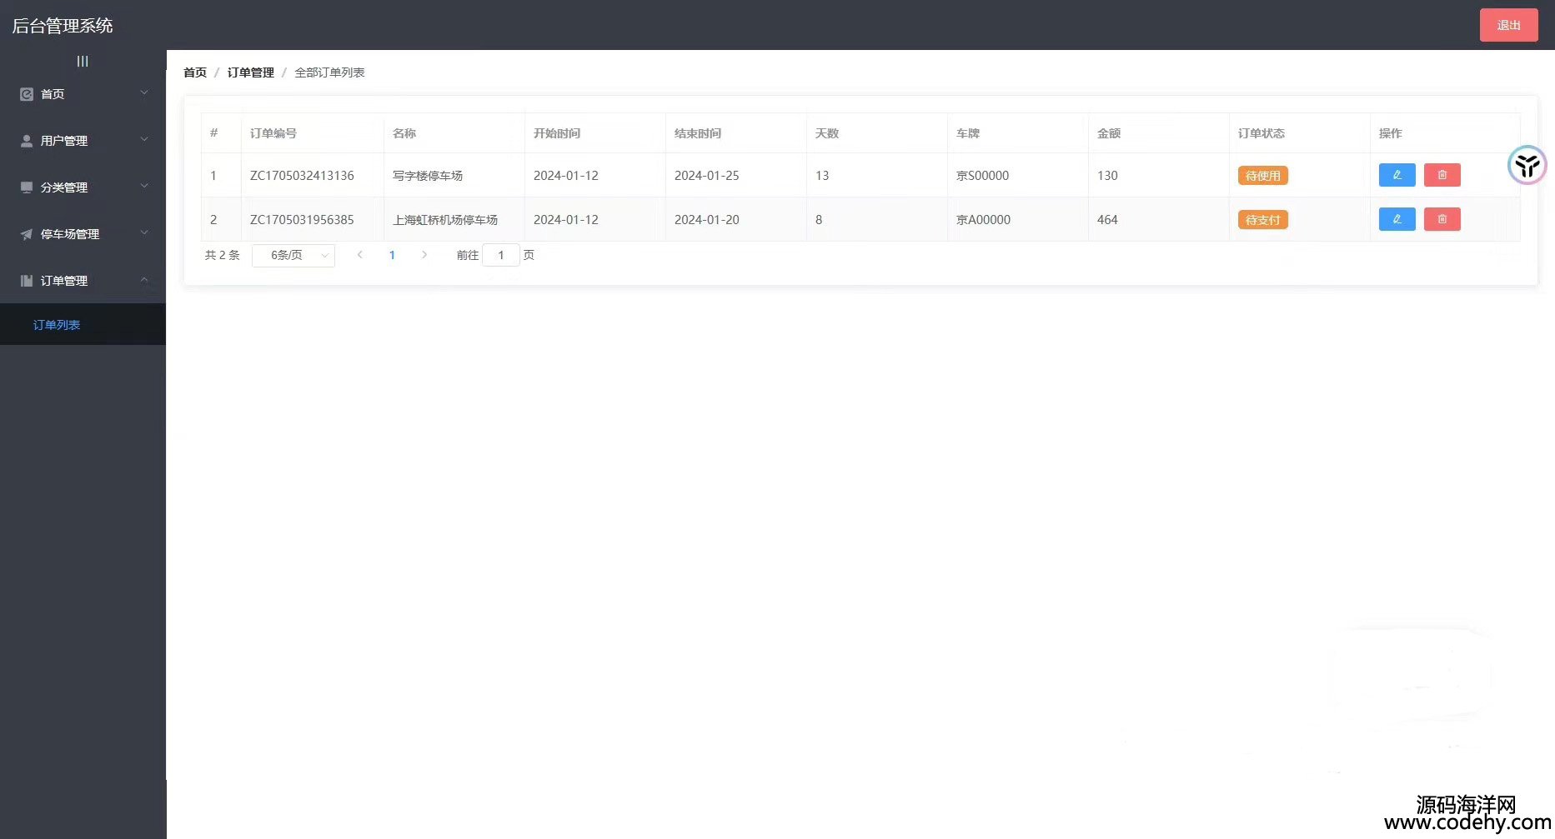1555x839 pixels.
Task: Click the 全部订单列表 breadcrumb
Action: pyautogui.click(x=329, y=72)
